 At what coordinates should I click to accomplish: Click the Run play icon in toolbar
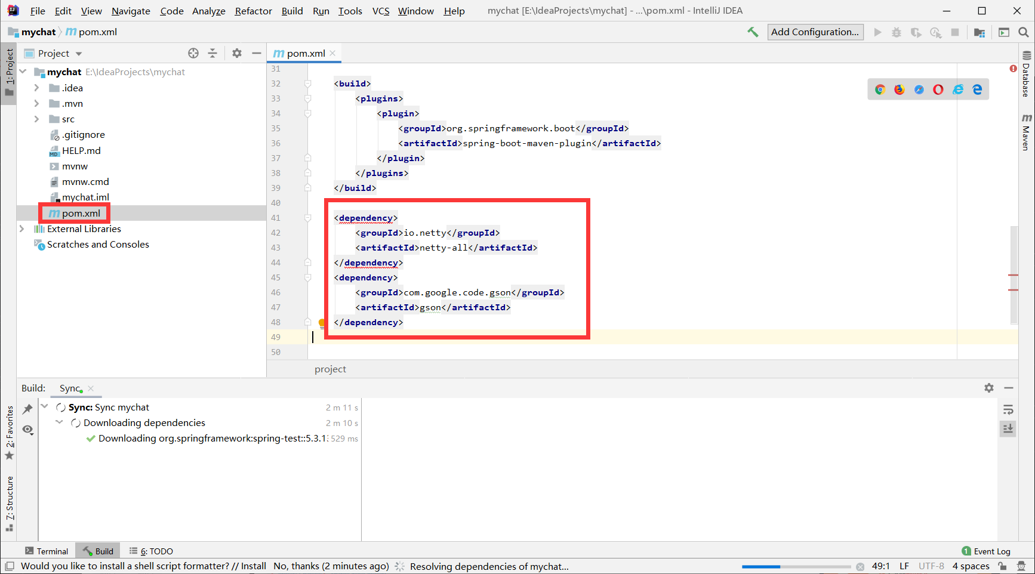(x=877, y=32)
